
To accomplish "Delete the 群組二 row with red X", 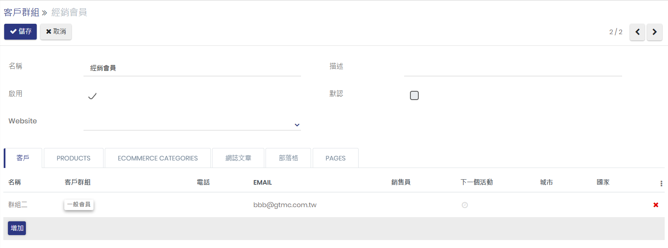I will pos(655,205).
